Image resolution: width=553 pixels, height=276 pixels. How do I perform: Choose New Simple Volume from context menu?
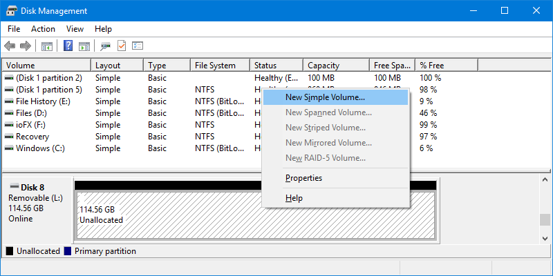click(x=325, y=97)
